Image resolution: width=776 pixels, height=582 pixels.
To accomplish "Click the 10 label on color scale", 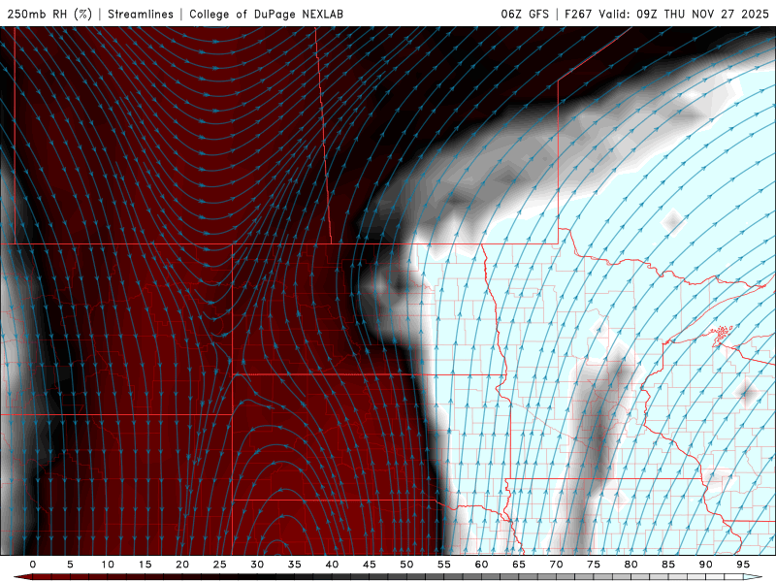I will click(x=108, y=565).
